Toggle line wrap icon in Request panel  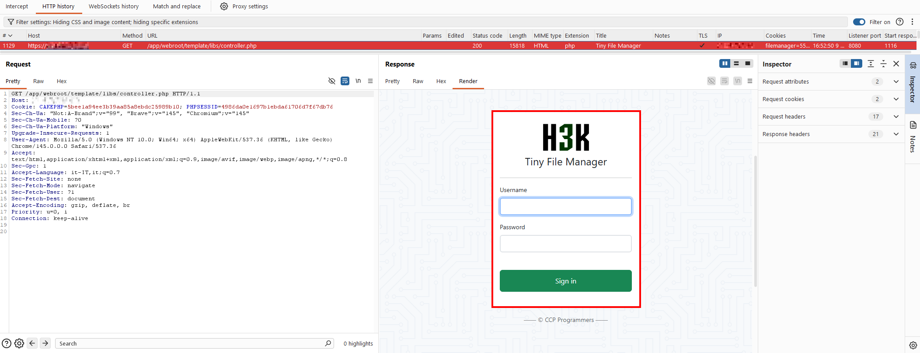coord(345,81)
